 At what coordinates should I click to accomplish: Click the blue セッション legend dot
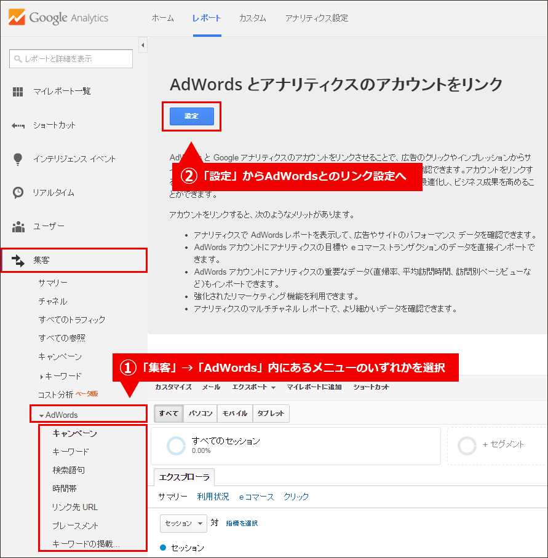163,548
